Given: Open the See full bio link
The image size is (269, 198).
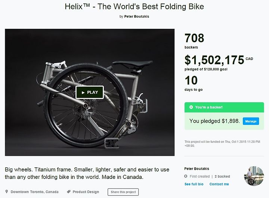Looking at the screenshot, I should [x=194, y=184].
